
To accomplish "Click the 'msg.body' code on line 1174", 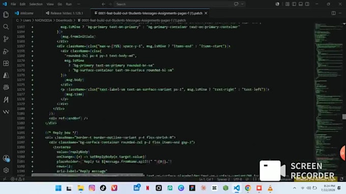I will click(x=74, y=80).
